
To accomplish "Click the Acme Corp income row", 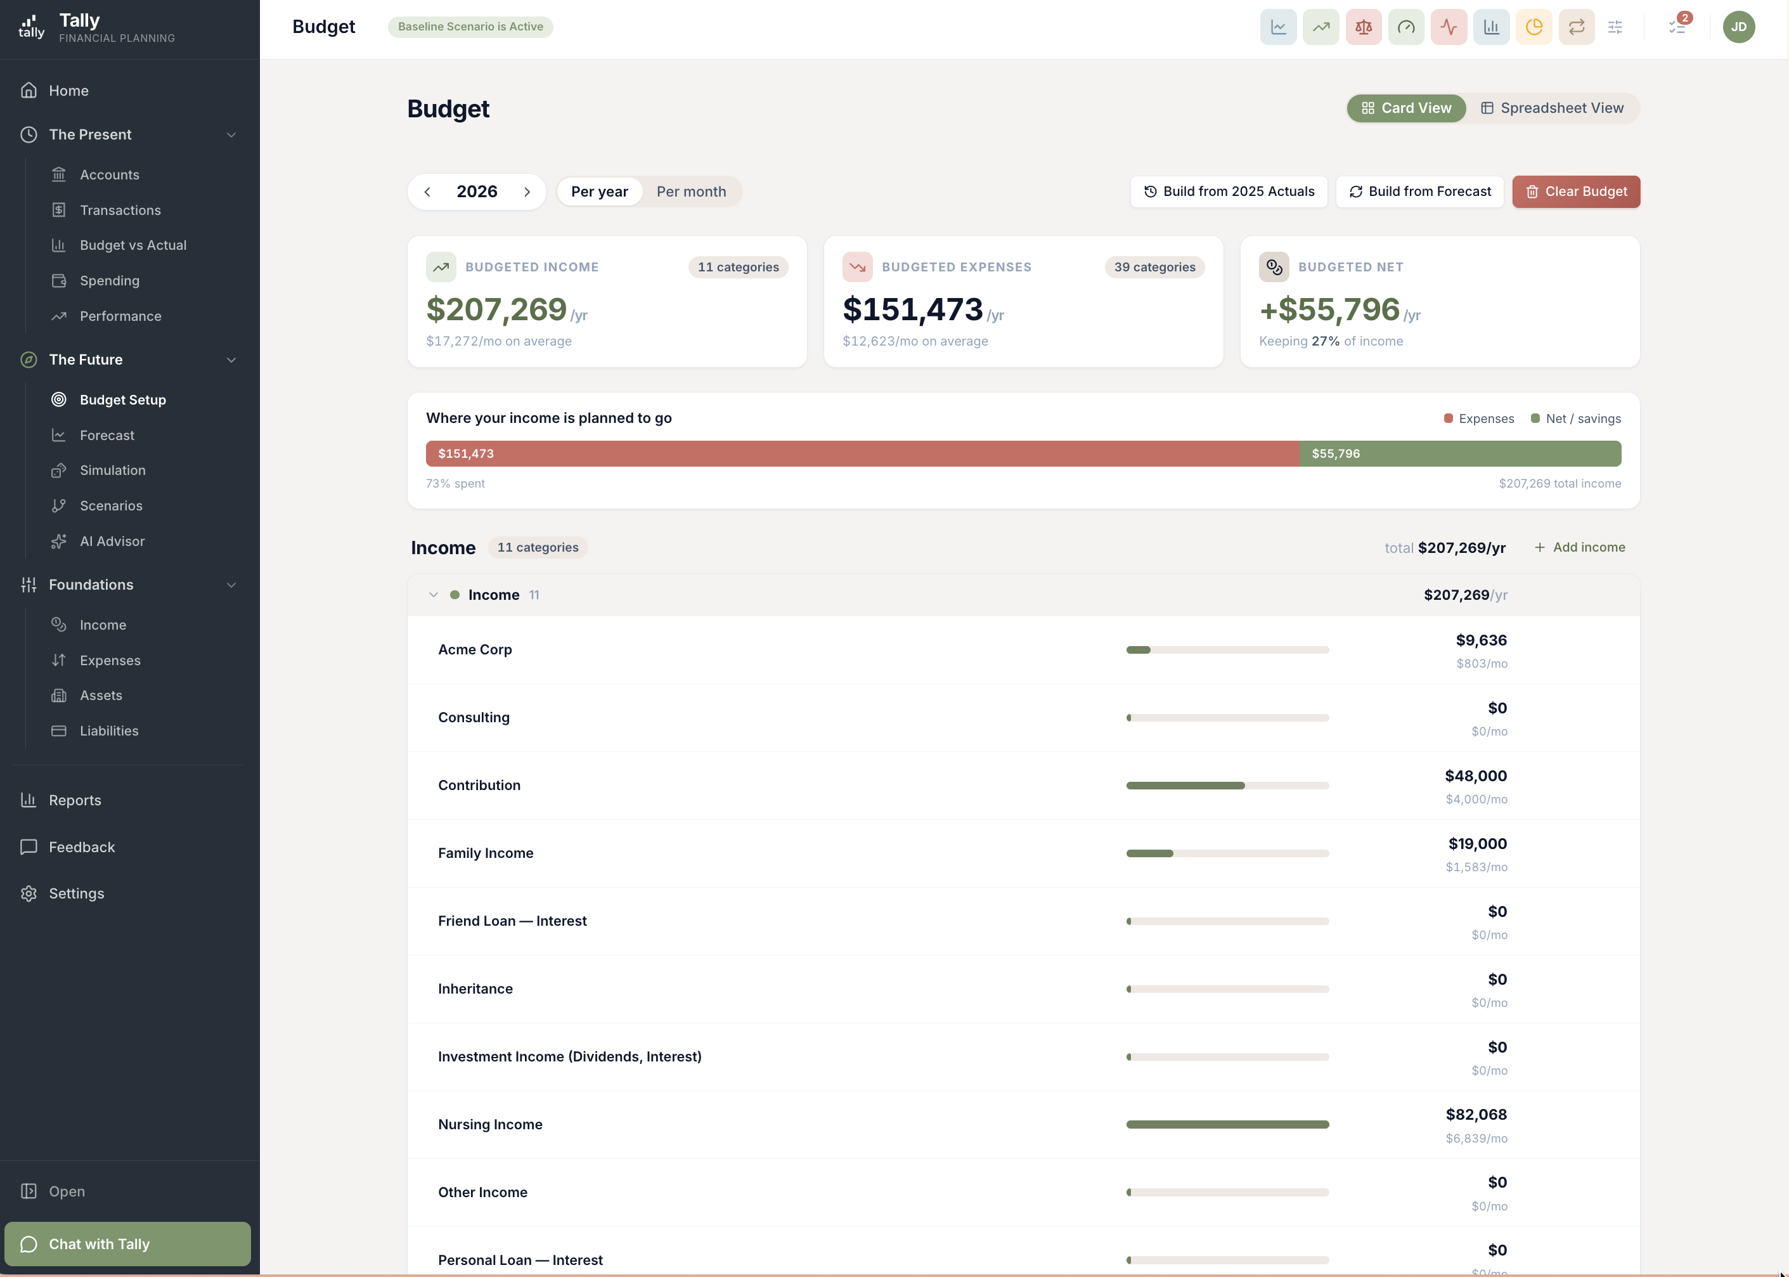I will click(x=1023, y=651).
